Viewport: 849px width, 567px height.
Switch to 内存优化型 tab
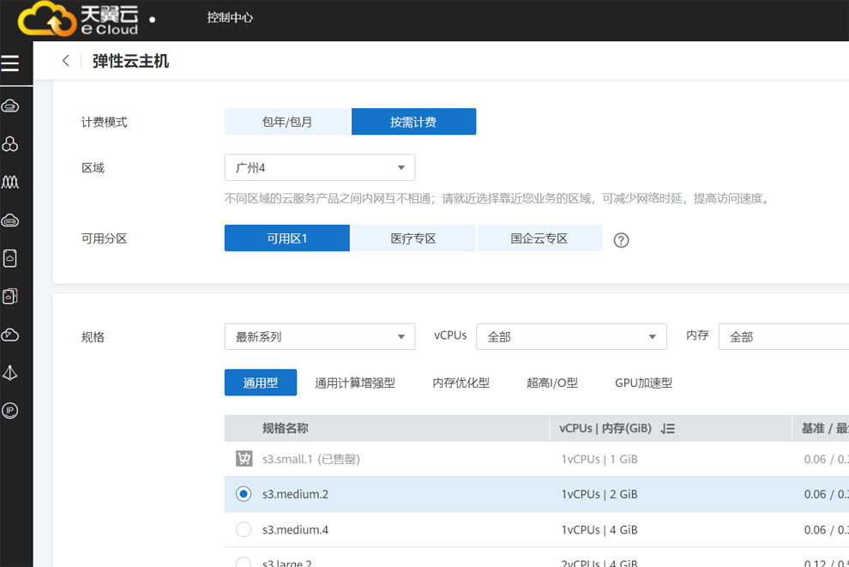click(x=461, y=383)
